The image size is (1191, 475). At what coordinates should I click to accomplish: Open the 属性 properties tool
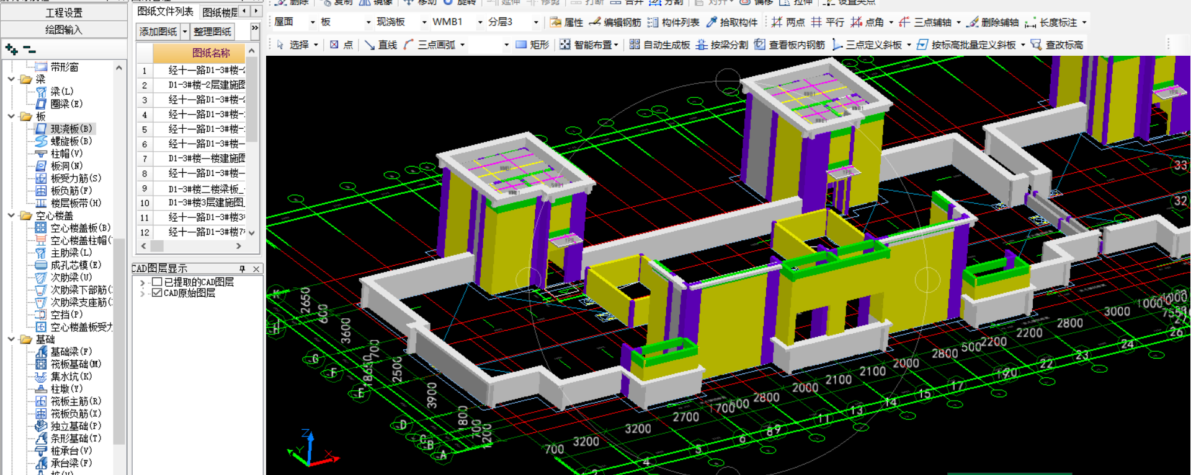pos(566,22)
